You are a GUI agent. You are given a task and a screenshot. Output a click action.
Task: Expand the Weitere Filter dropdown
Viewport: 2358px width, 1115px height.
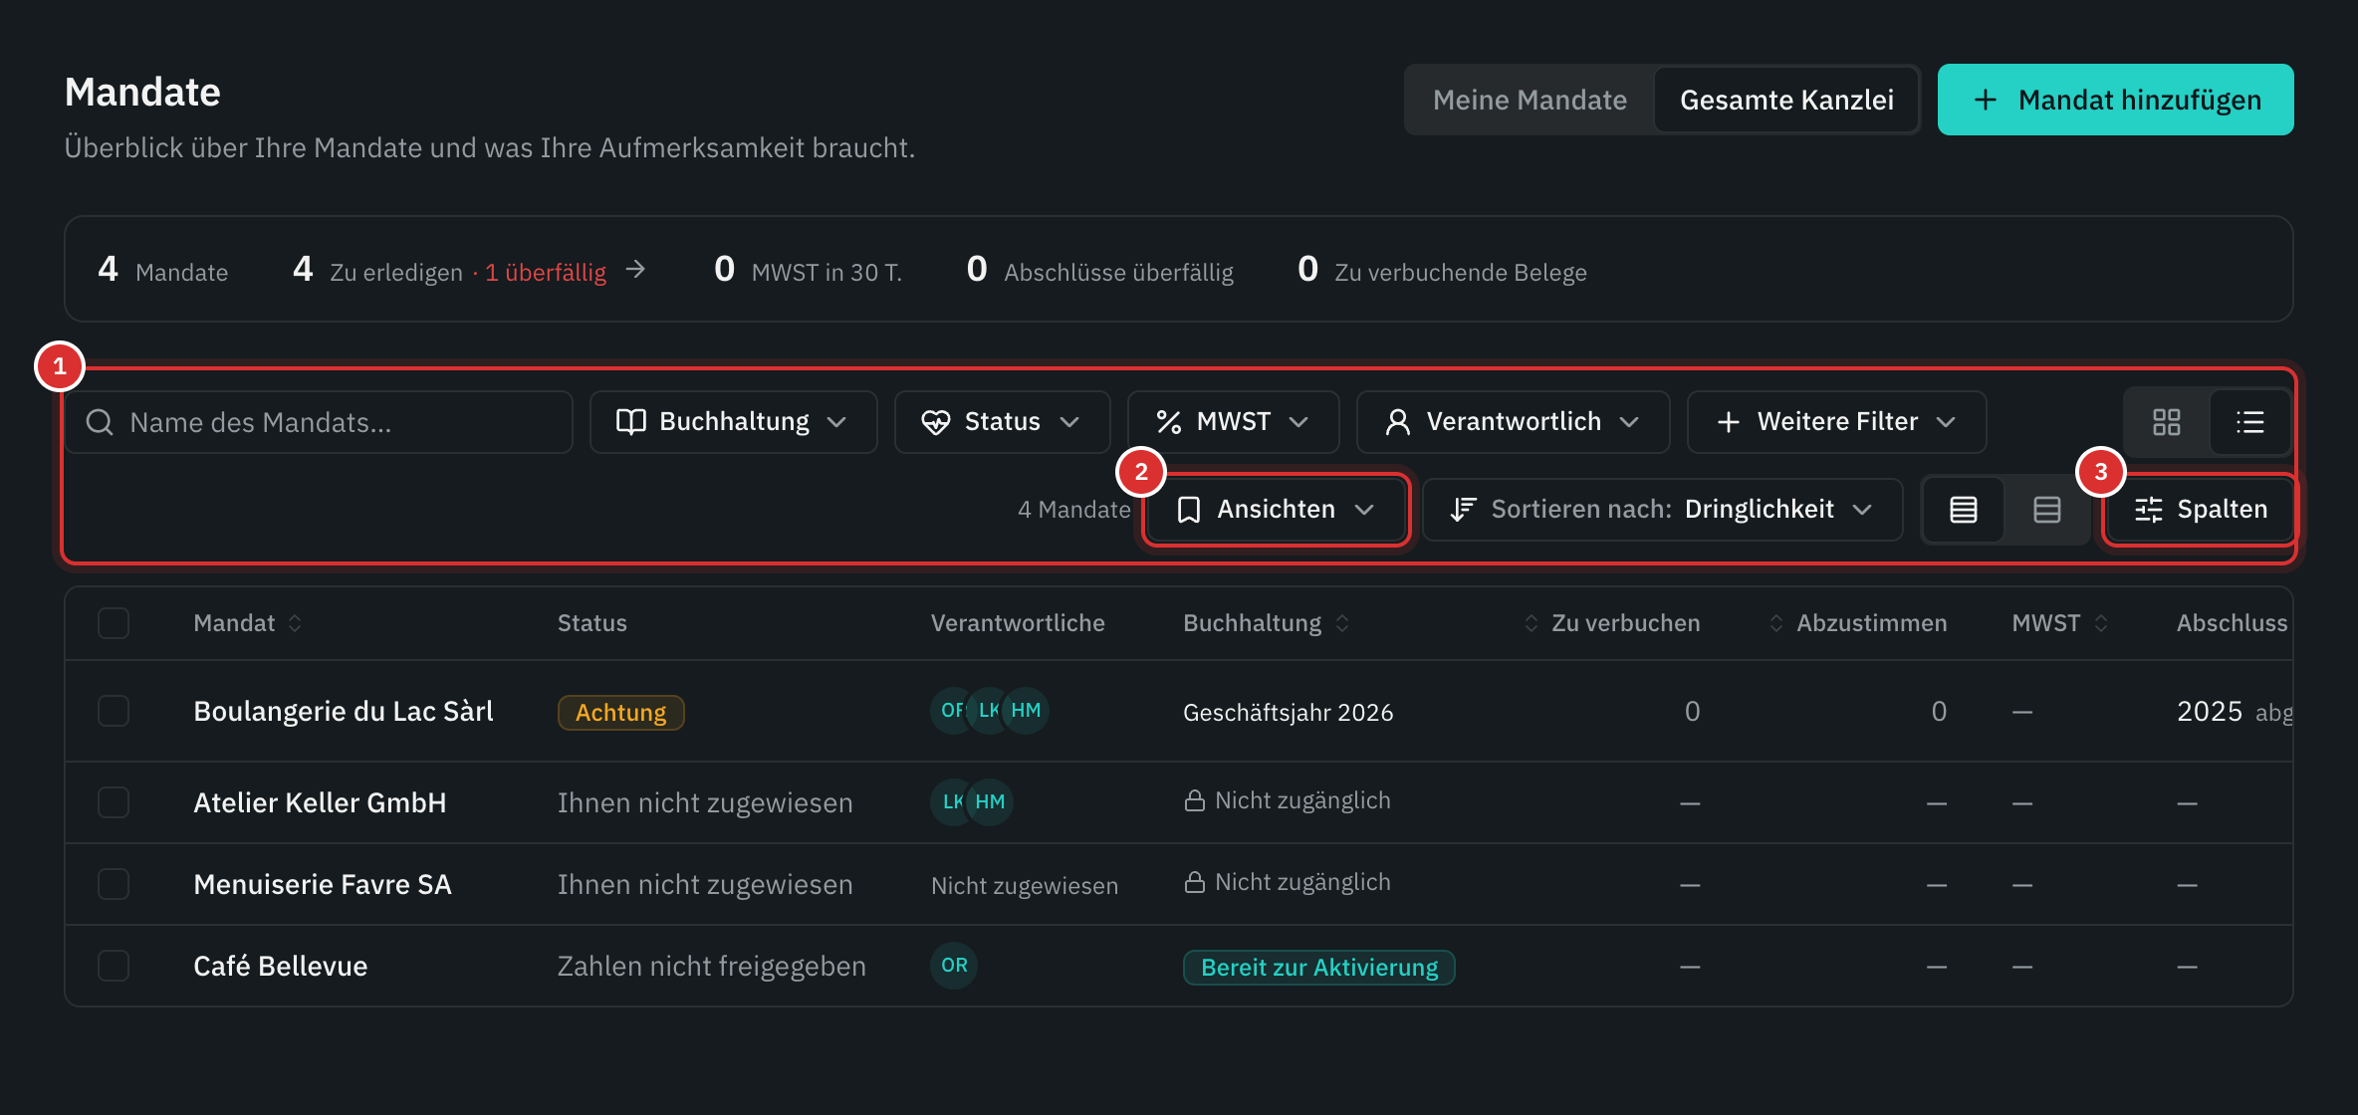point(1836,422)
